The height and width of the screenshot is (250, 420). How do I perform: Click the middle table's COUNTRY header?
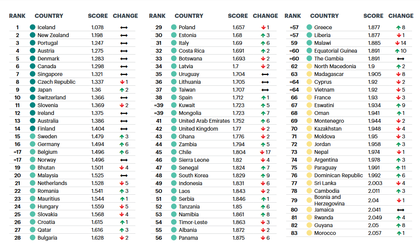click(189, 16)
